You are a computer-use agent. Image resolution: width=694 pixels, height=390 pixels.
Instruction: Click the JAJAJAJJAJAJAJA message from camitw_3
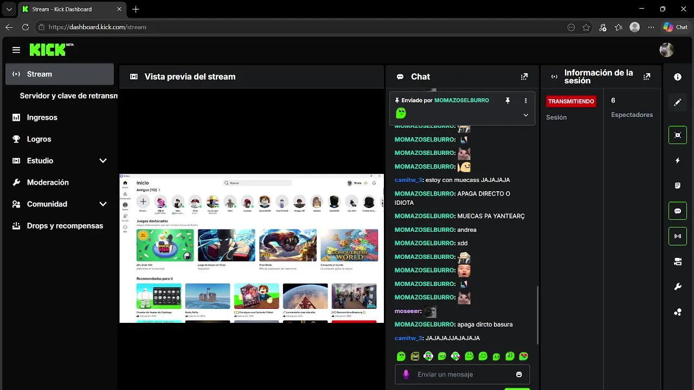click(x=453, y=338)
